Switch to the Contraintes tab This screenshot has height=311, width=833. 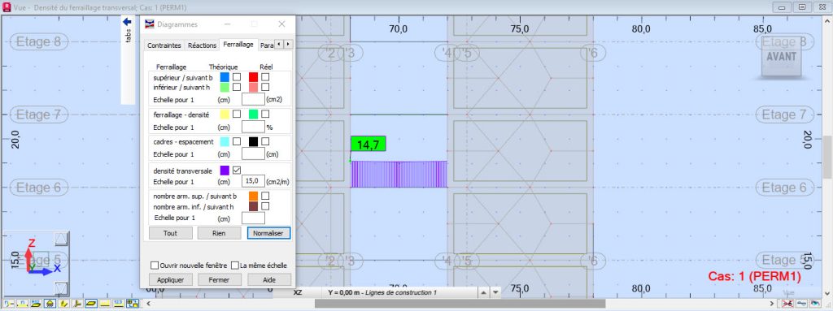(x=164, y=45)
